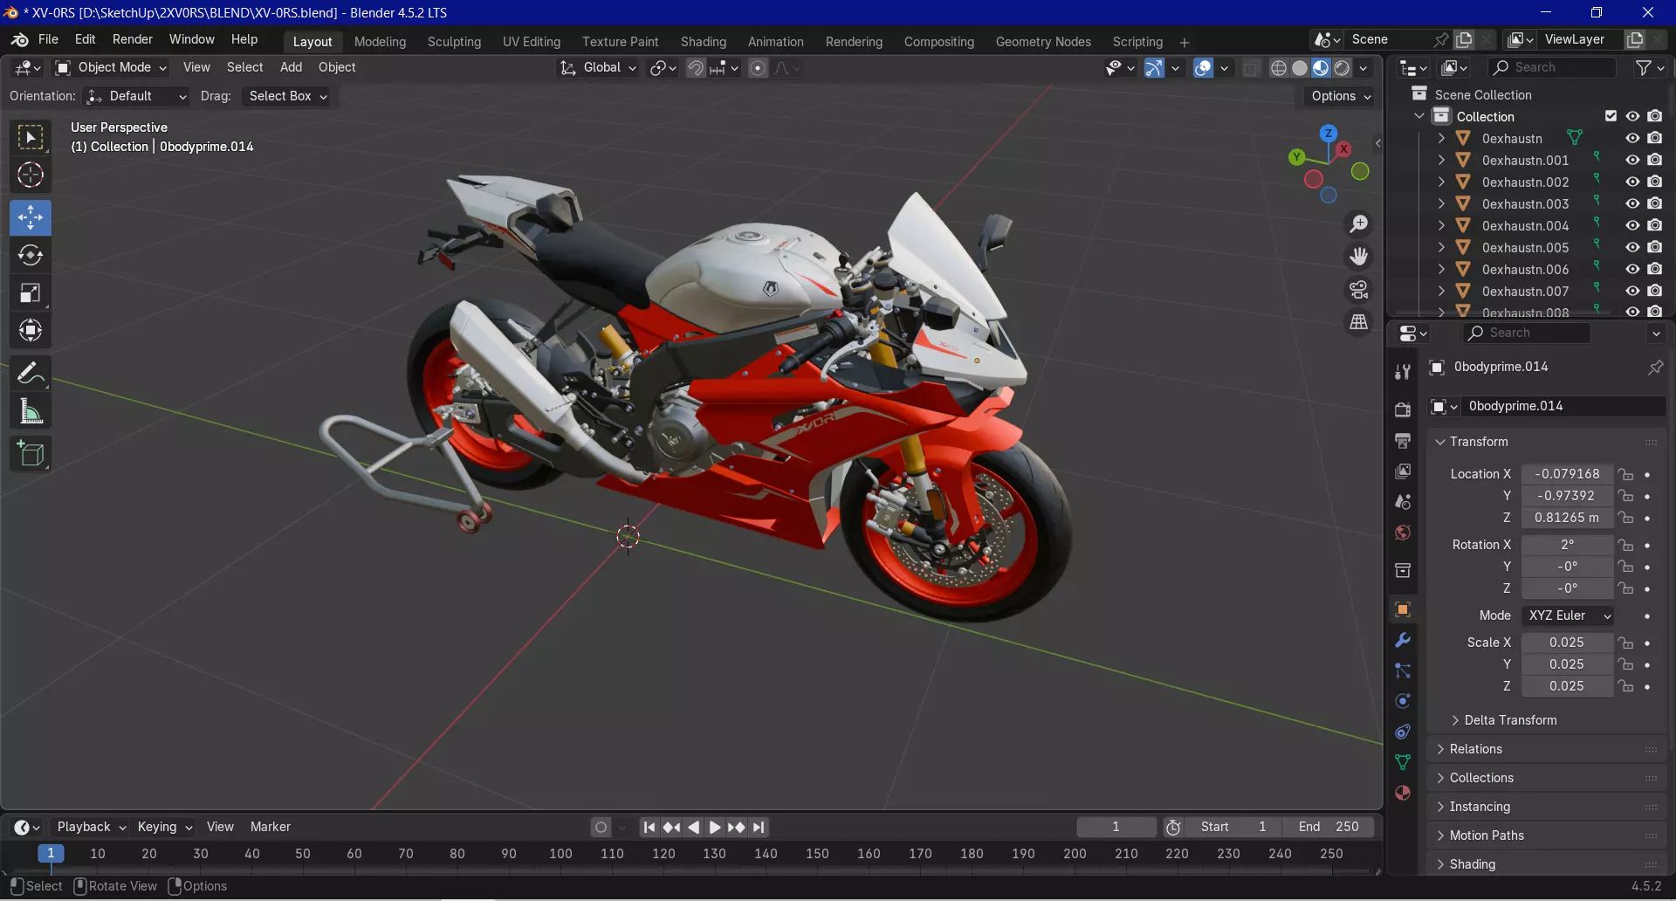Open the View Layer properties tab
Screen dimensions: 1676x901
pos(1403,471)
